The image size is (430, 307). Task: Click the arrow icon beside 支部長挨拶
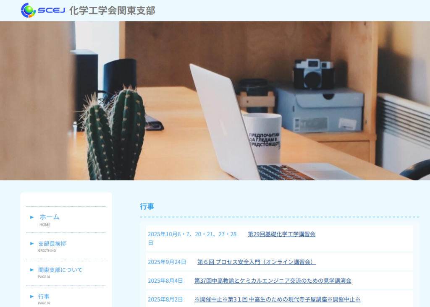(32, 244)
